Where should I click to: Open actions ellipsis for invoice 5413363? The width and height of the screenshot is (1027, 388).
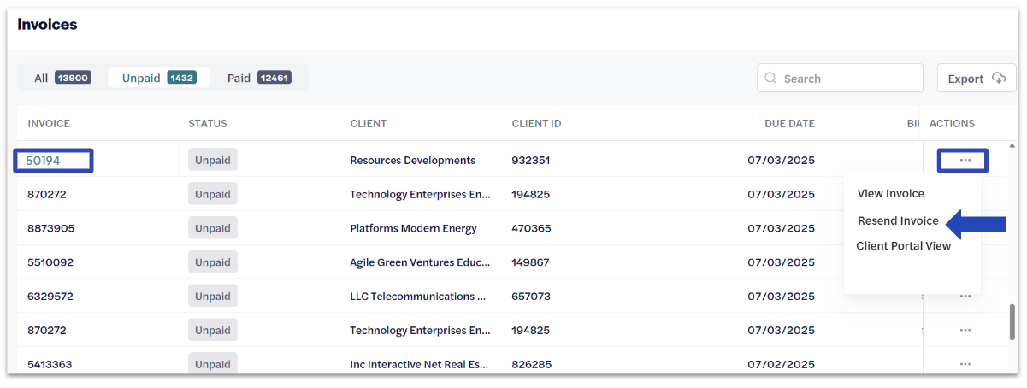pos(965,364)
